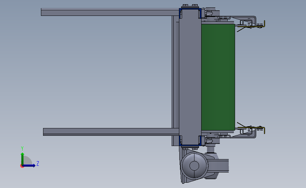Image resolution: width=306 pixels, height=188 pixels.
Task: Click the red origin point of the triad
Action: (22, 166)
